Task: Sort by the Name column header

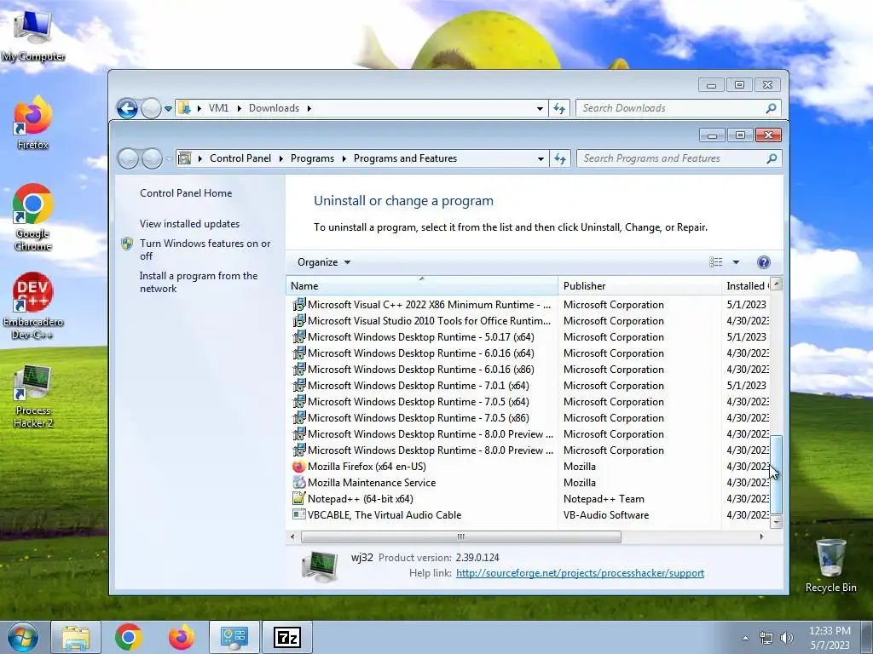Action: (x=422, y=286)
